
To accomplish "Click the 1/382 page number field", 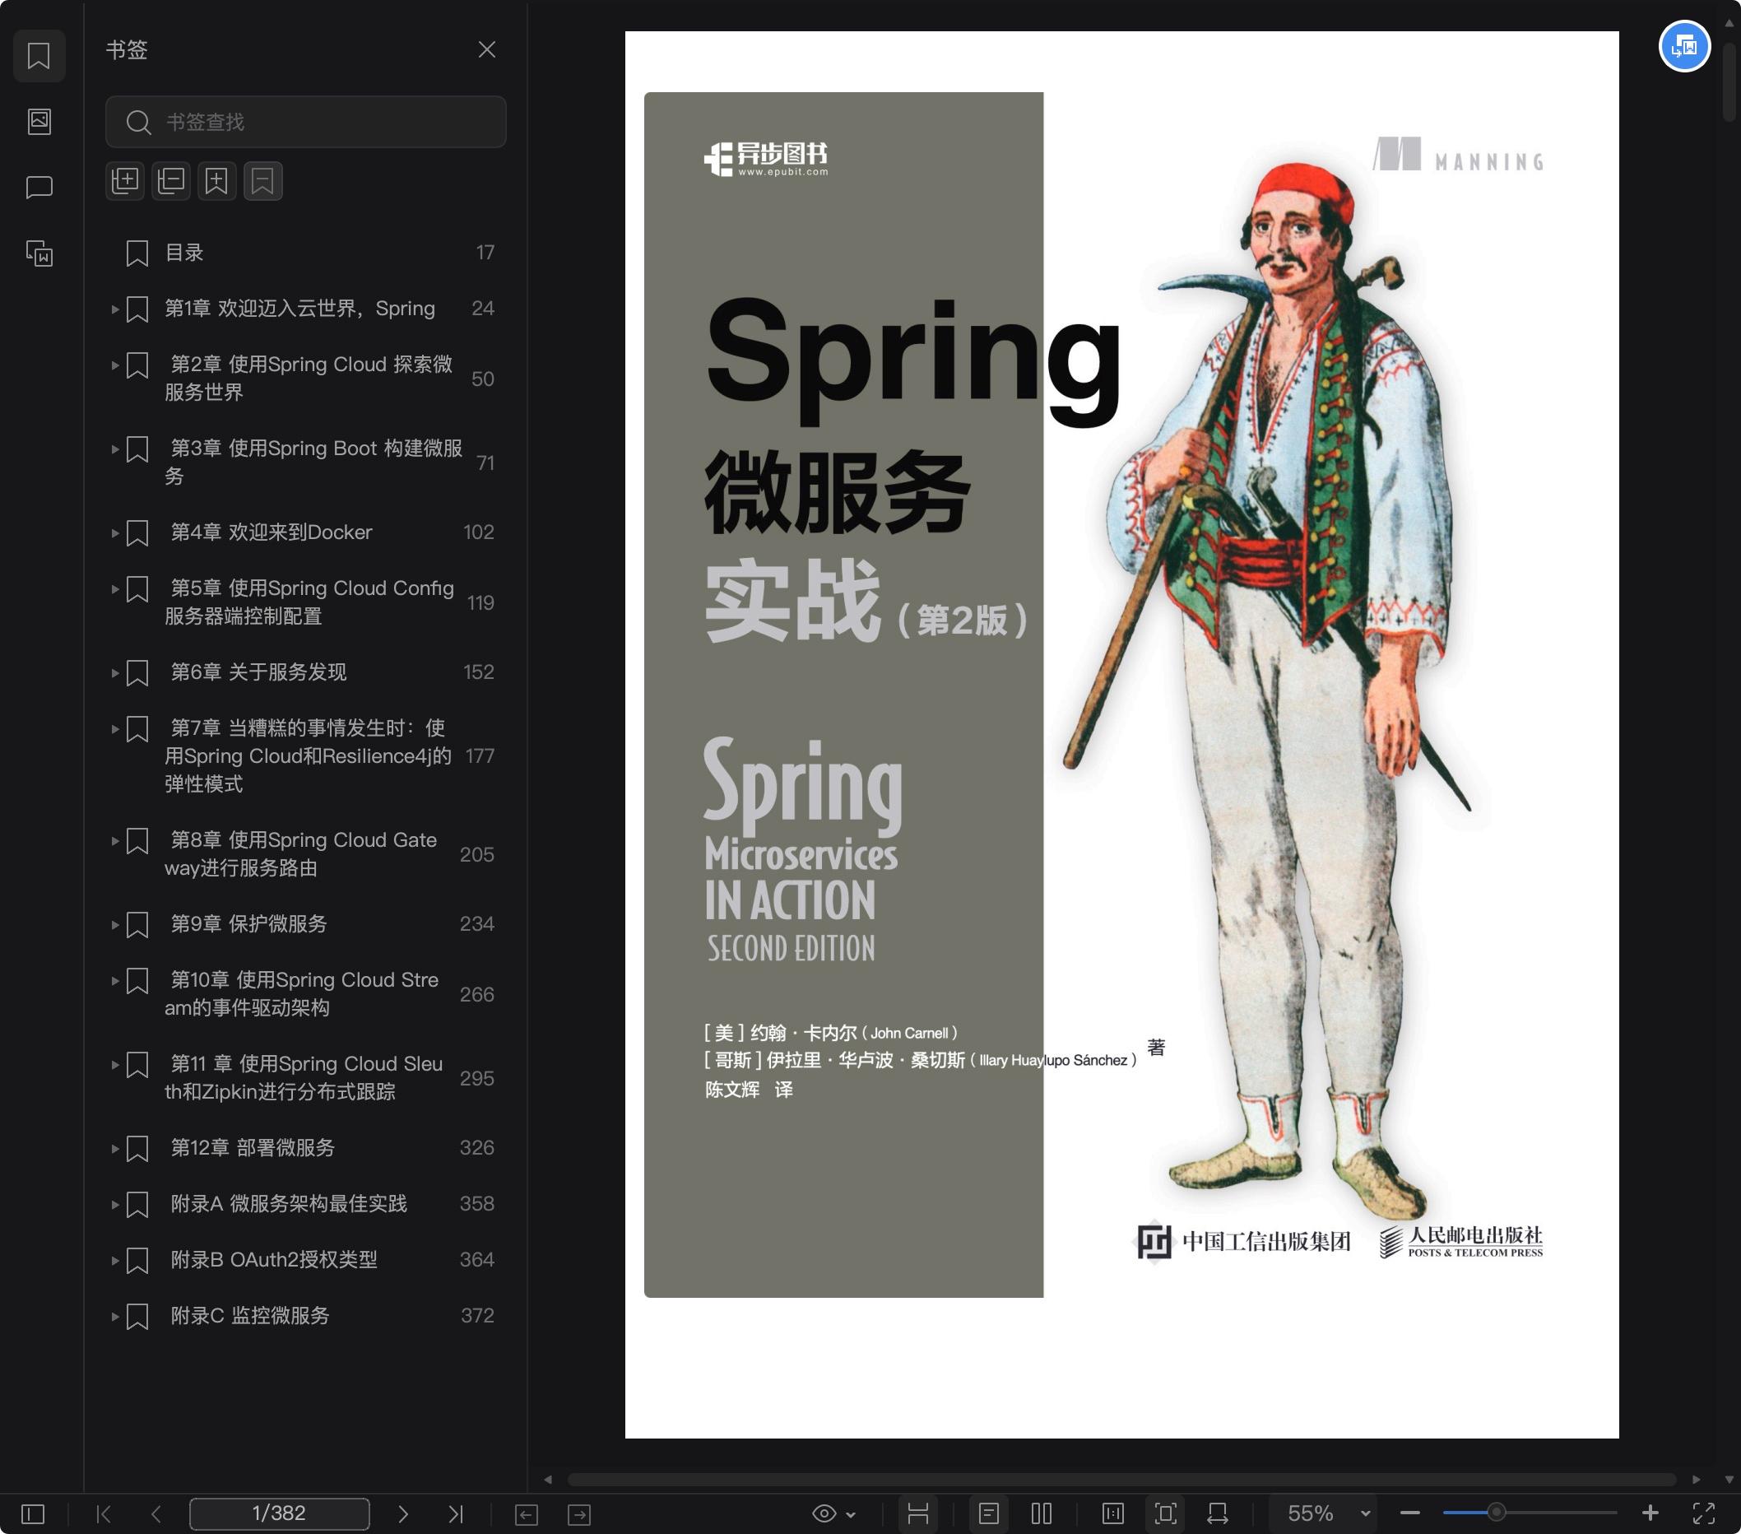I will tap(280, 1513).
